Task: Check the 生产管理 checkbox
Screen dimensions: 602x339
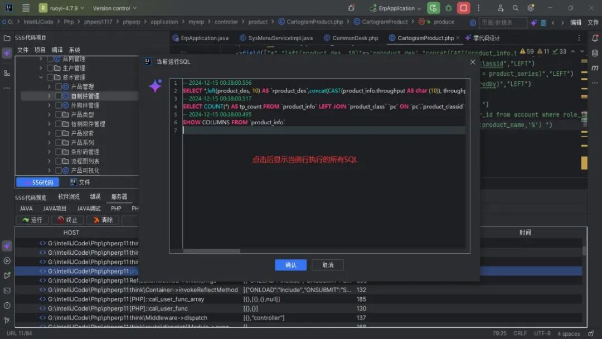Action: coord(50,68)
